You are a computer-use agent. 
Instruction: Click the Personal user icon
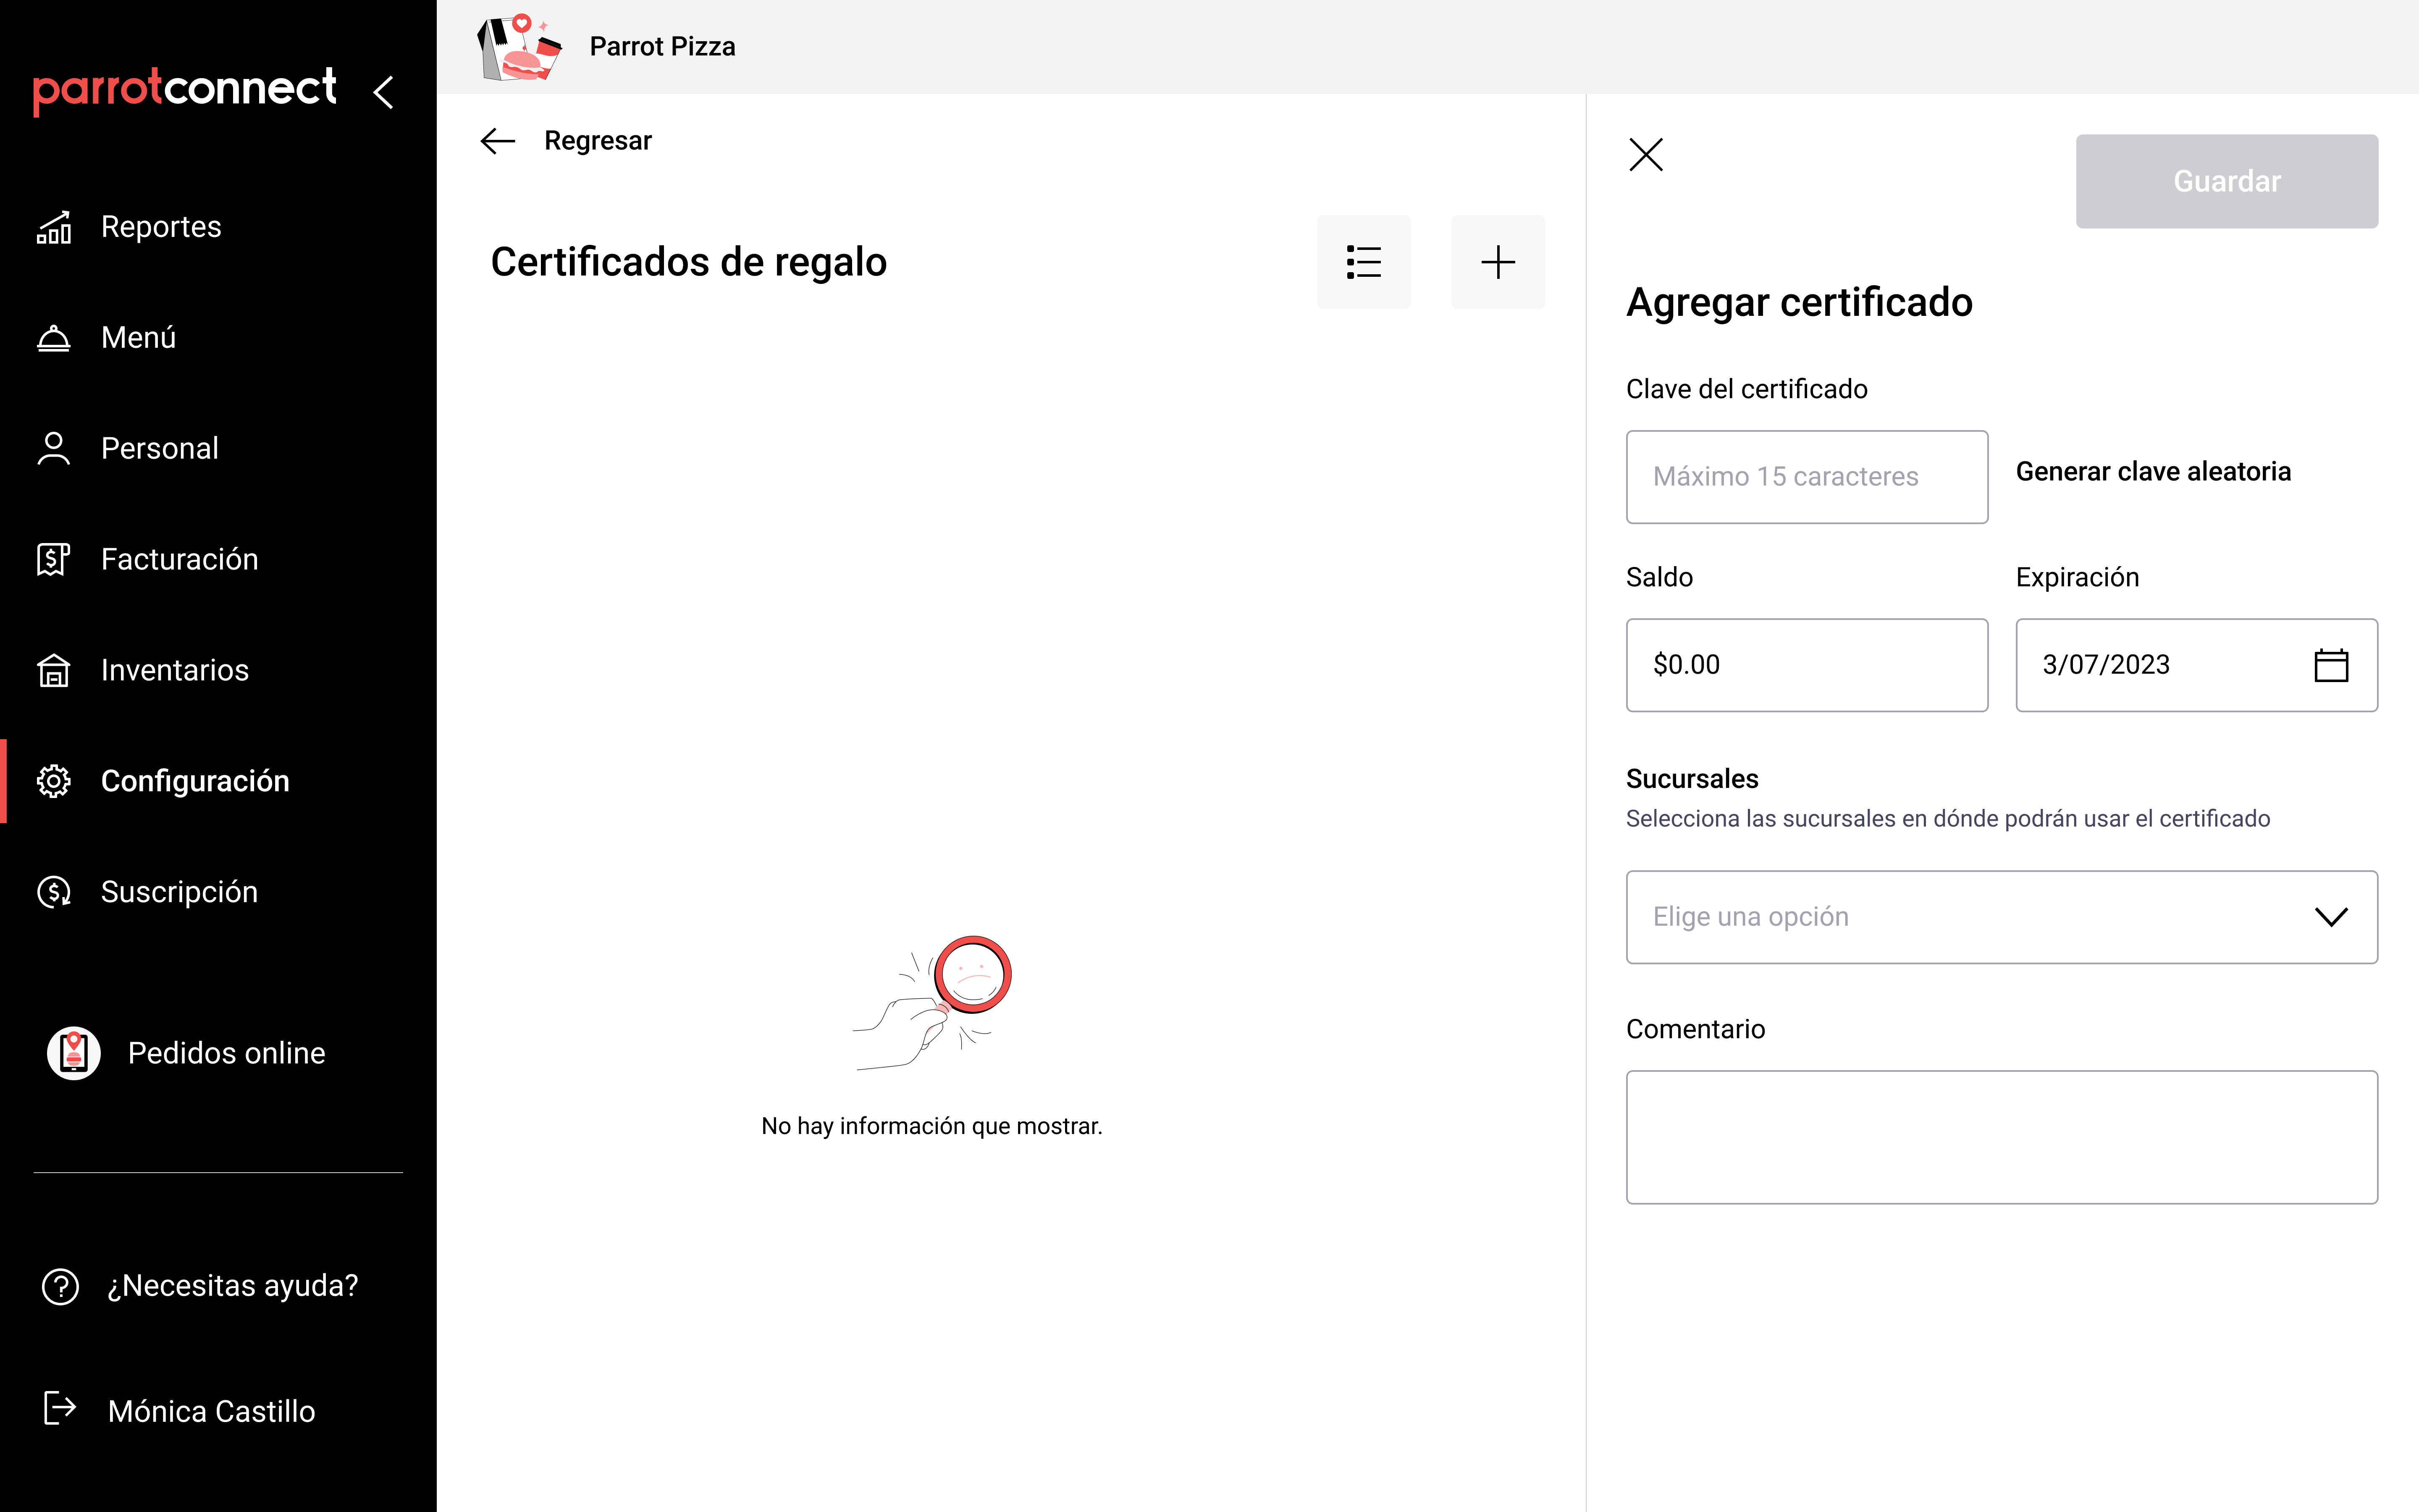pyautogui.click(x=54, y=449)
